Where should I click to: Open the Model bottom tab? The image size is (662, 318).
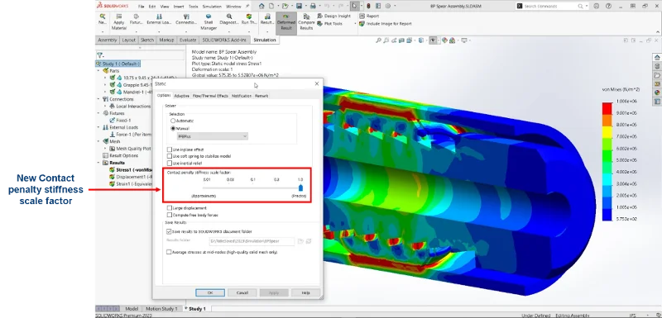pyautogui.click(x=132, y=309)
